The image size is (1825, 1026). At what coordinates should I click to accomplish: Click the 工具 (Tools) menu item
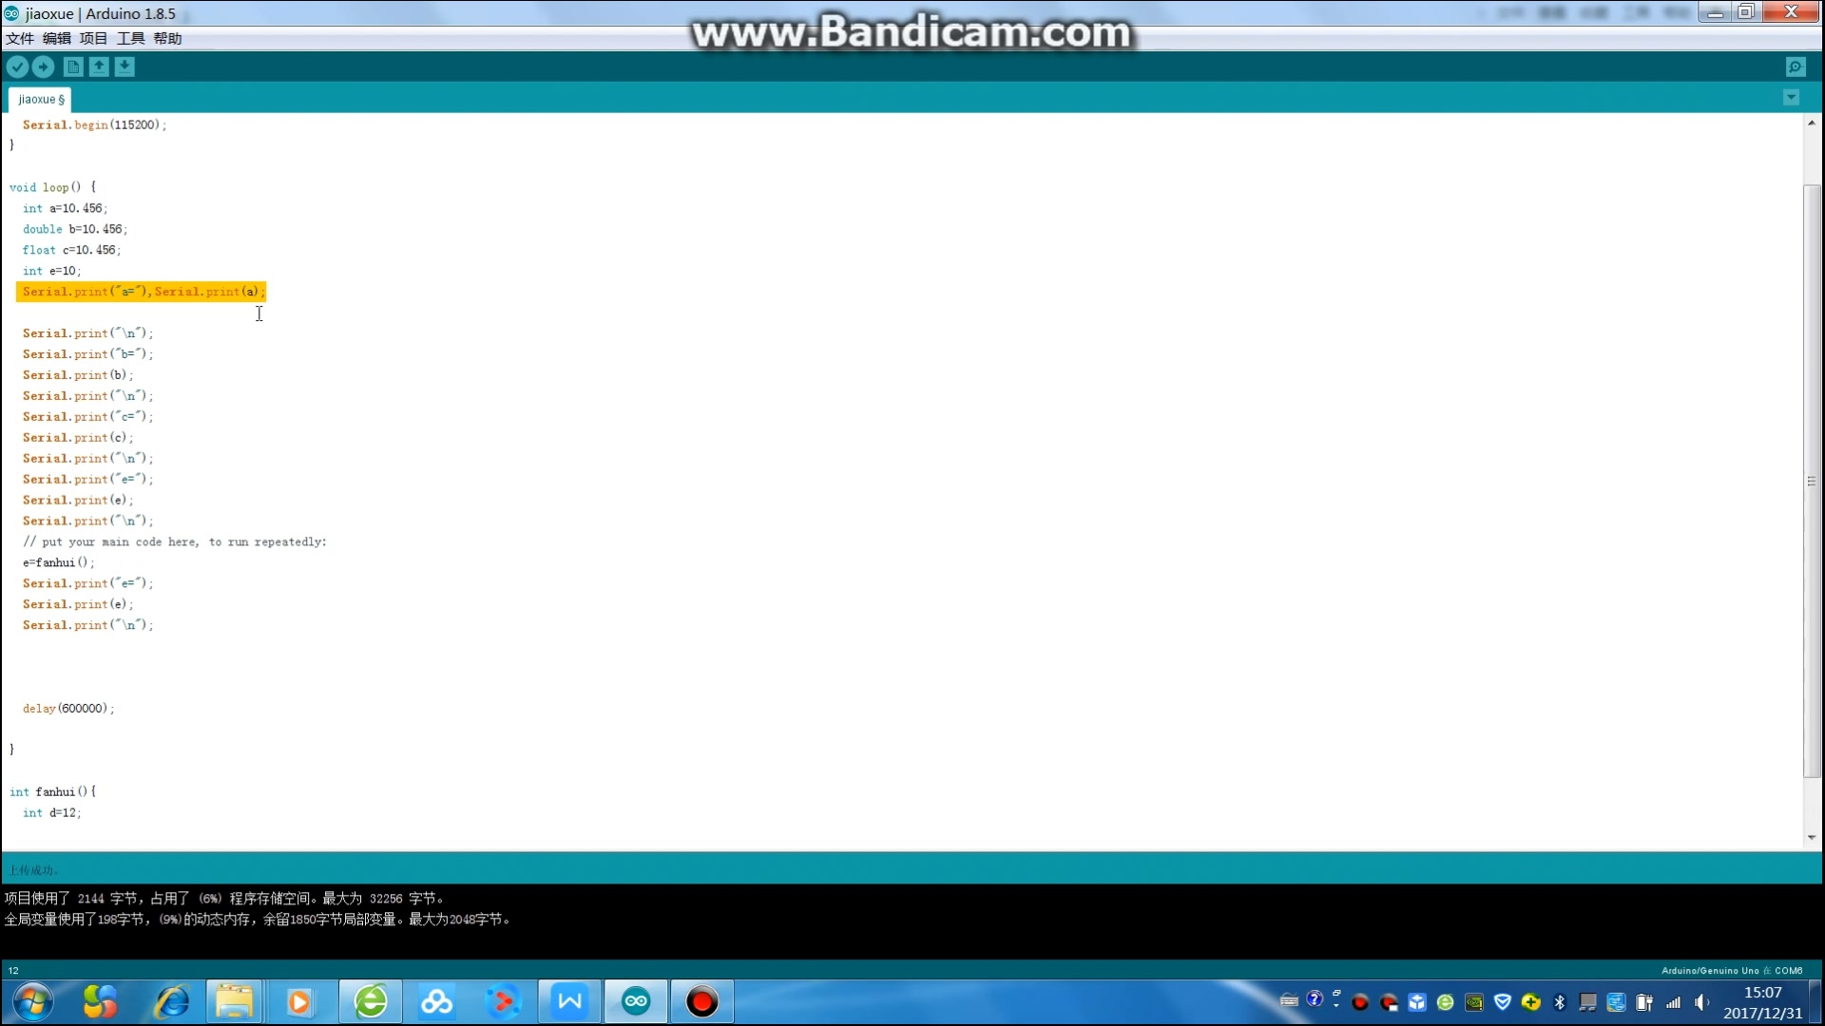[130, 38]
